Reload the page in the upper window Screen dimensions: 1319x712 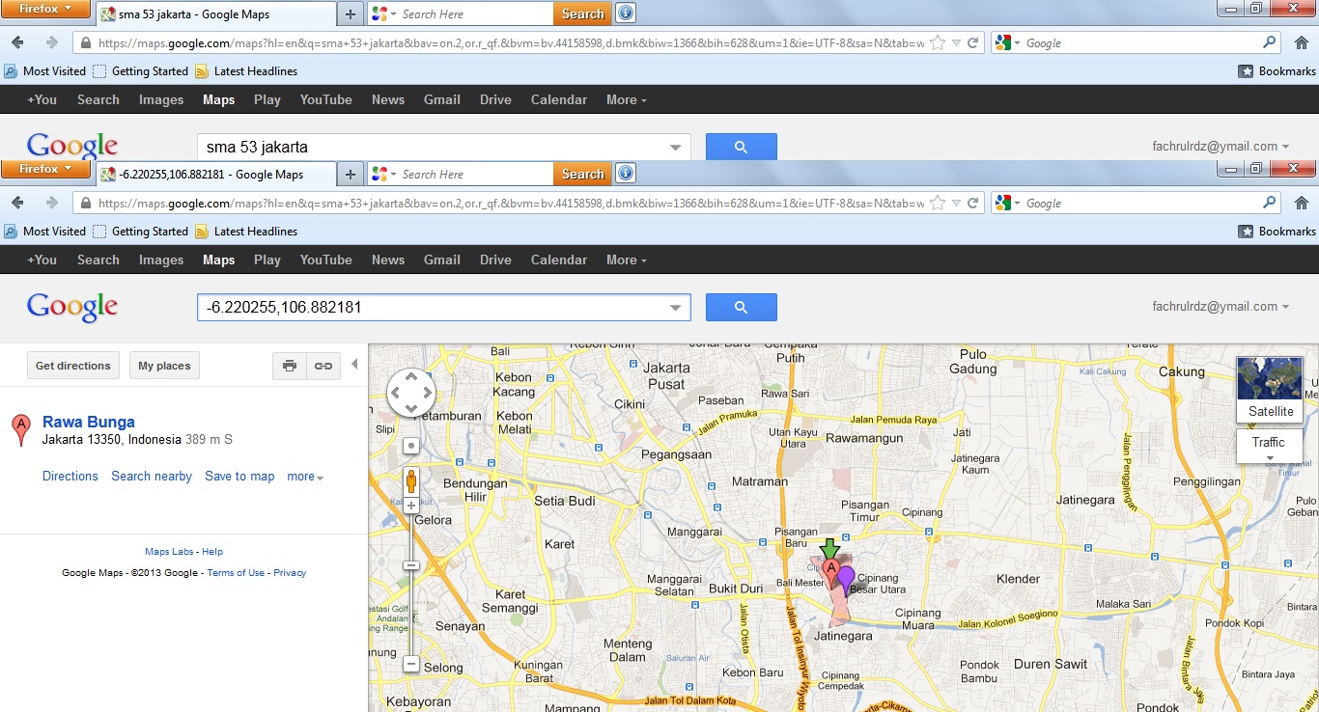pos(972,43)
